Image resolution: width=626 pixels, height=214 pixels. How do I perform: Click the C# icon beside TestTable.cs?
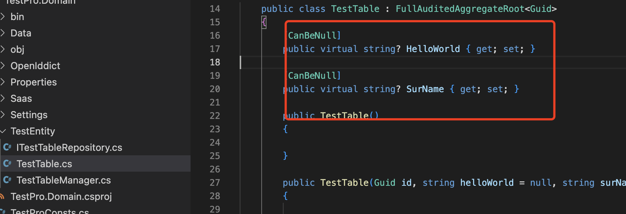pos(7,163)
